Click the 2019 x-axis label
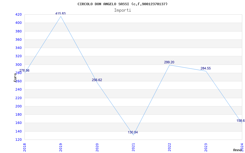245x153 pixels. (61, 147)
